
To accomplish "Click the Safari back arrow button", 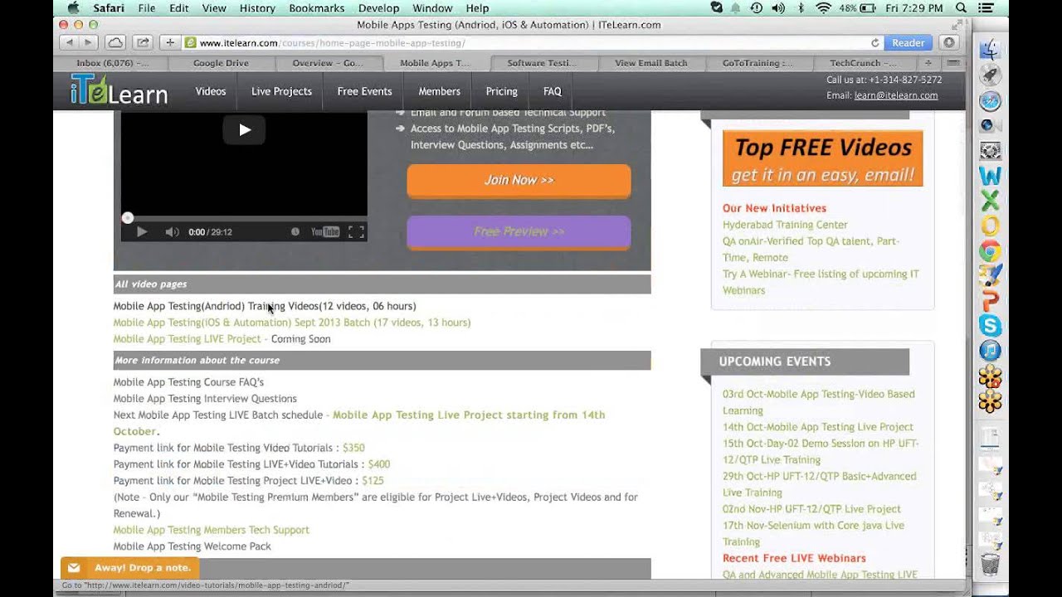I will [69, 42].
